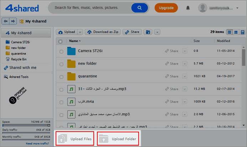Expand more actions arrow beside new folder icon
This screenshot has height=147, width=247.
pyautogui.click(x=157, y=32)
